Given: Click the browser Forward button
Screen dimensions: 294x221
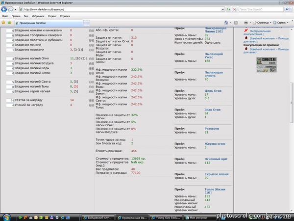Looking at the screenshot, I should (x=10, y=9).
